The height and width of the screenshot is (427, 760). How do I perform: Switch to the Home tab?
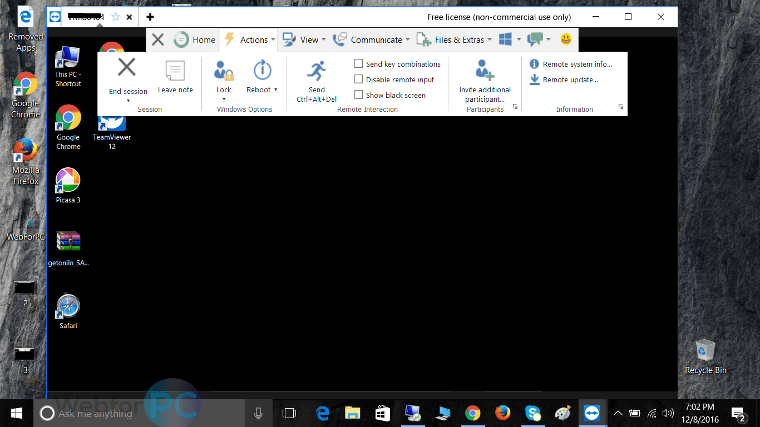195,39
